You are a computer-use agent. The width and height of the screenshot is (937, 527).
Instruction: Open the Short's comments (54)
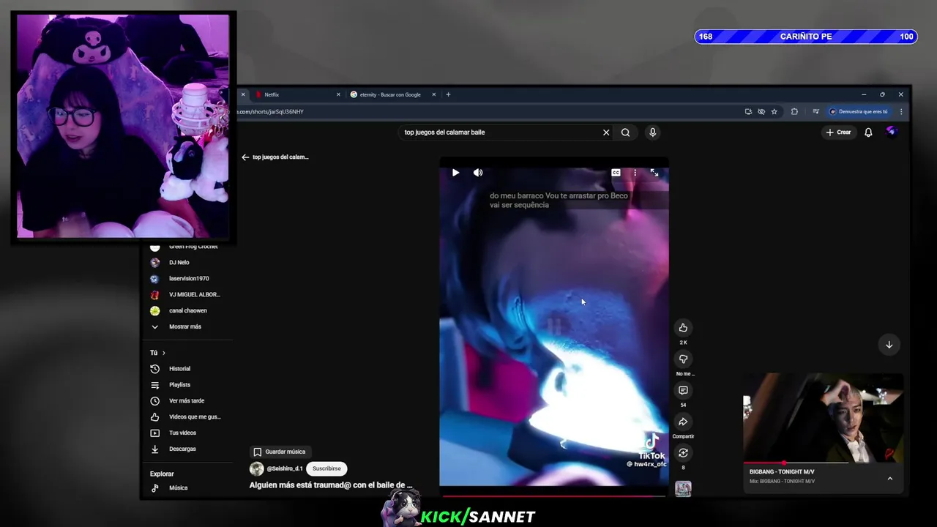coord(683,391)
